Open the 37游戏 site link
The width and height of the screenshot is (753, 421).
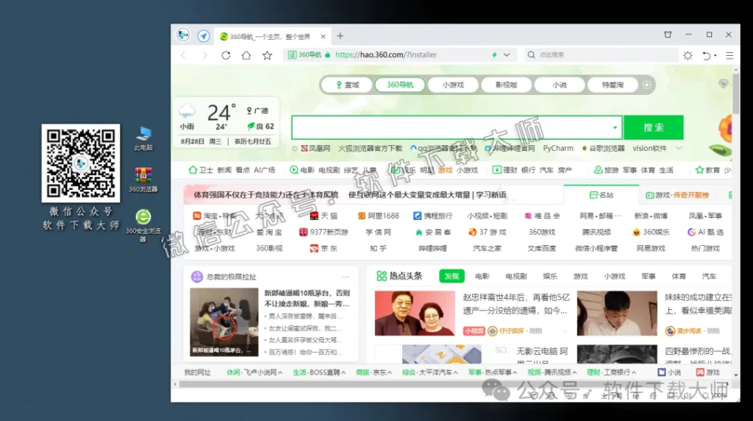[x=488, y=232]
